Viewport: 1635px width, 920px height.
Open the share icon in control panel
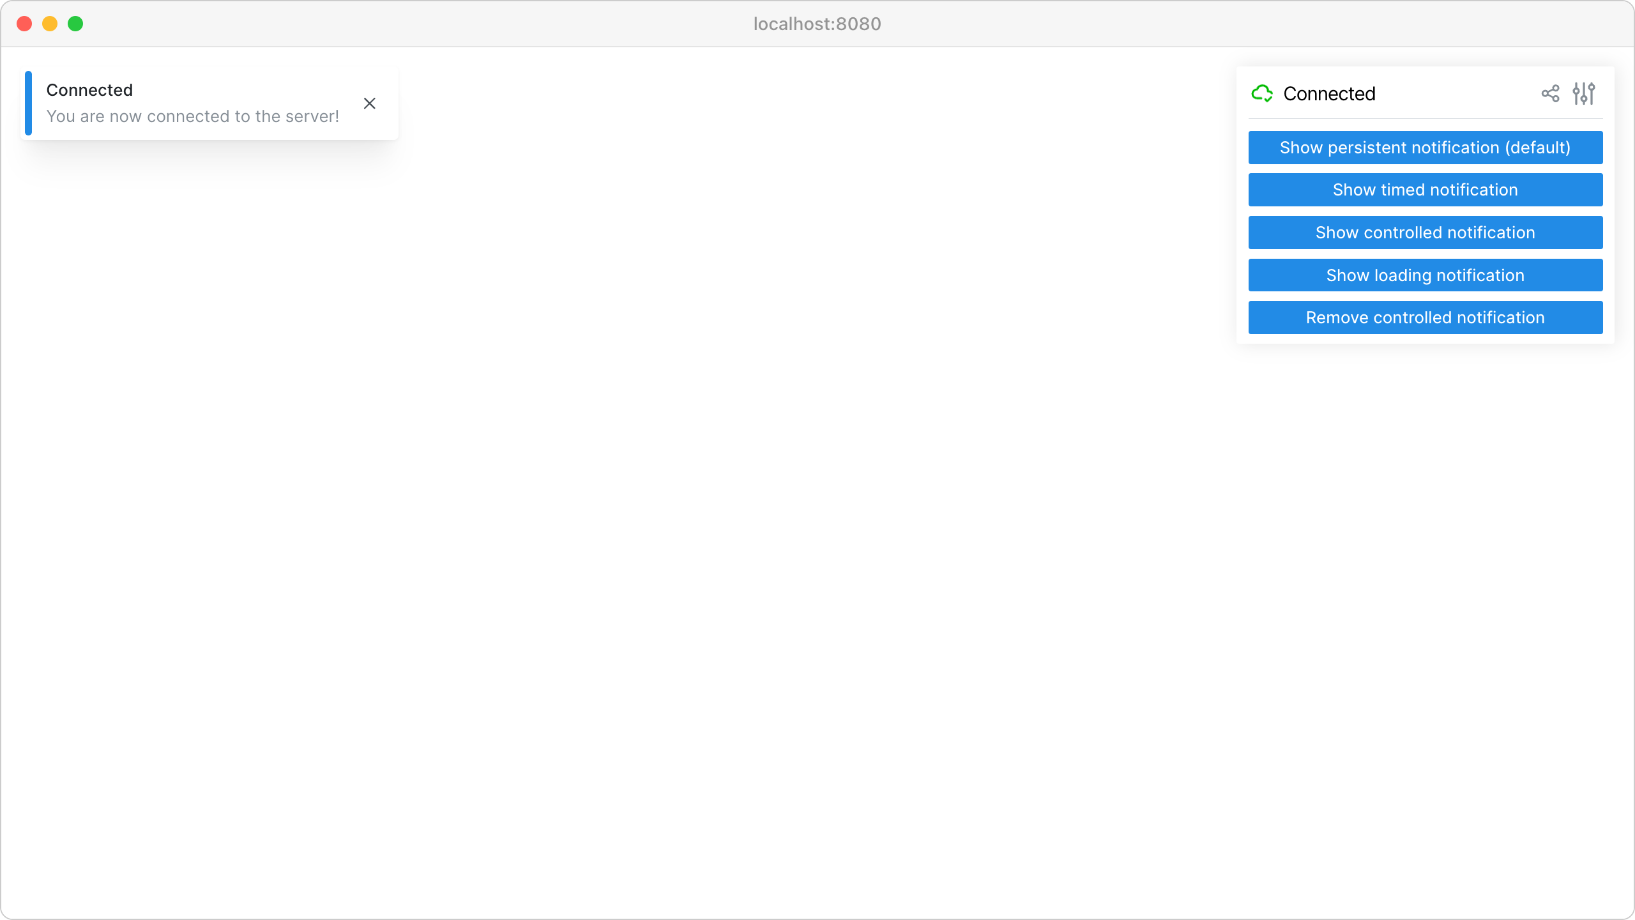(1550, 93)
